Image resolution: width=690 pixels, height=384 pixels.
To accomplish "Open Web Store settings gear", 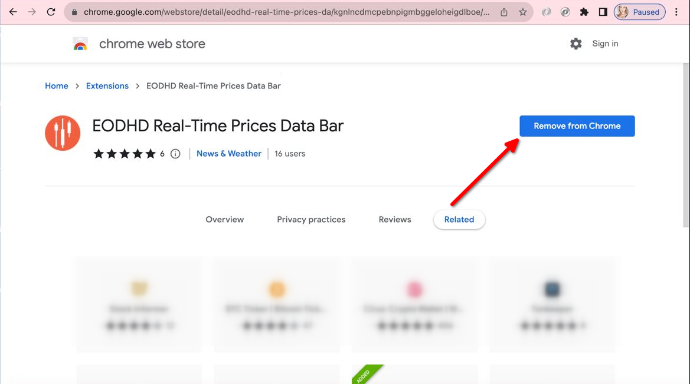I will [x=575, y=44].
